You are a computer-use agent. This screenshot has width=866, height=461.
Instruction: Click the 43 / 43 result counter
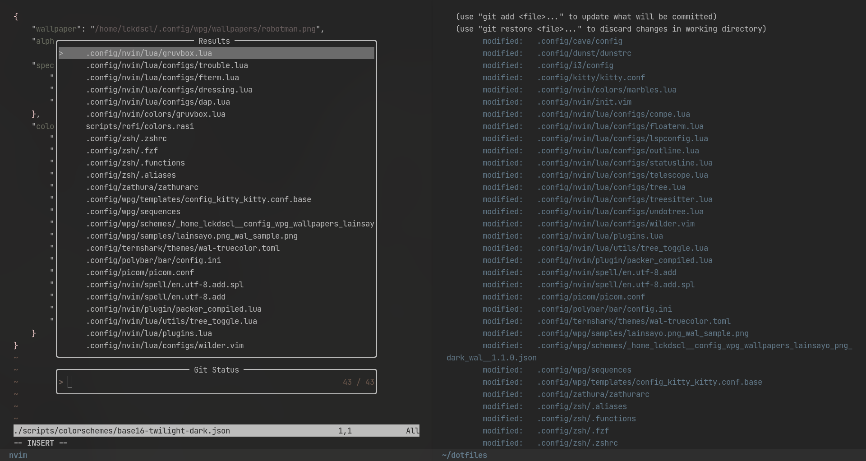point(358,382)
